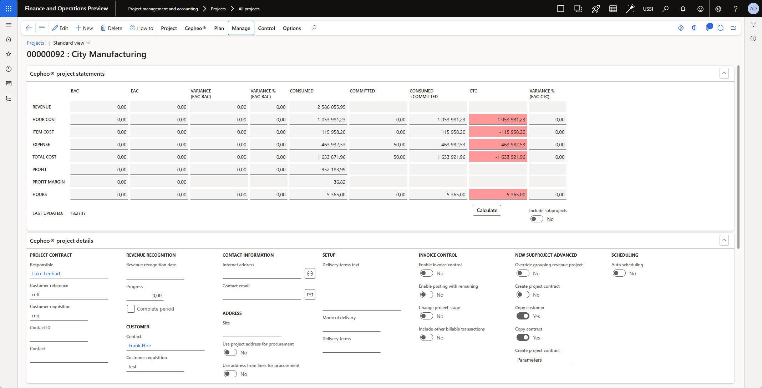The width and height of the screenshot is (762, 388).
Task: Click the Contact email envelope icon
Action: (x=310, y=294)
